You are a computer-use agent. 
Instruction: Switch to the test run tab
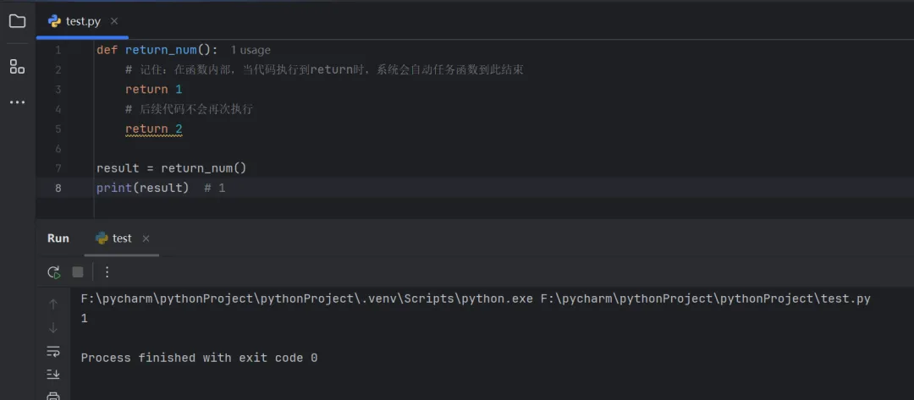121,238
